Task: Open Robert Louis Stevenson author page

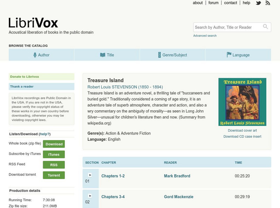Action: tap(125, 87)
